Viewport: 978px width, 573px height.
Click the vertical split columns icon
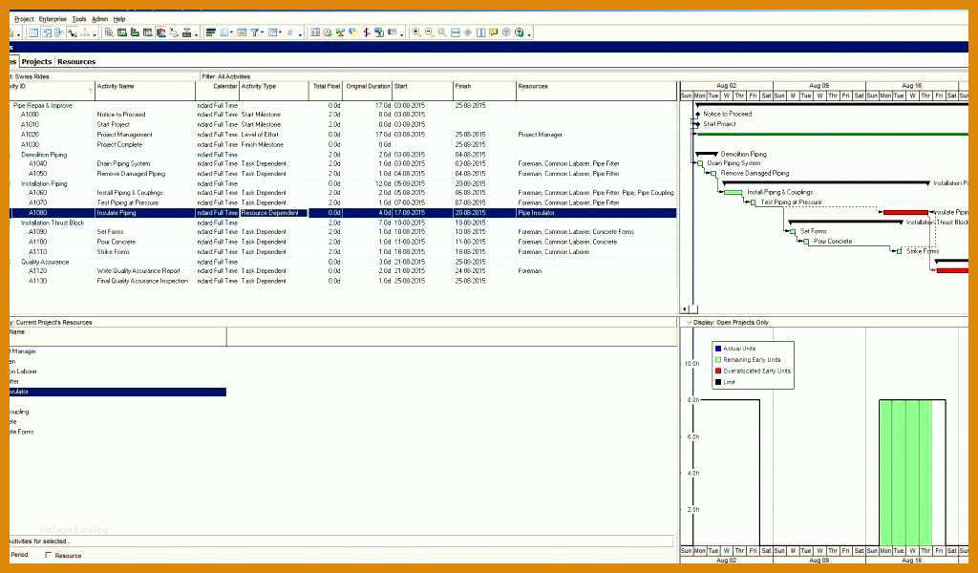pos(481,32)
